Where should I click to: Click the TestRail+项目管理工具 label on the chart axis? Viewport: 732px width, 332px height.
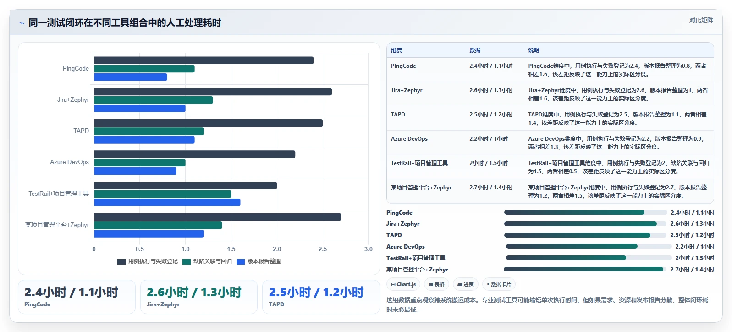pyautogui.click(x=59, y=194)
